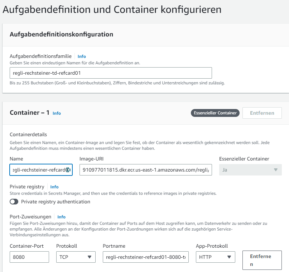Click Info link beside Aufgabendefinitionsfamilie
Screen dimensions: 289x272
click(x=82, y=56)
